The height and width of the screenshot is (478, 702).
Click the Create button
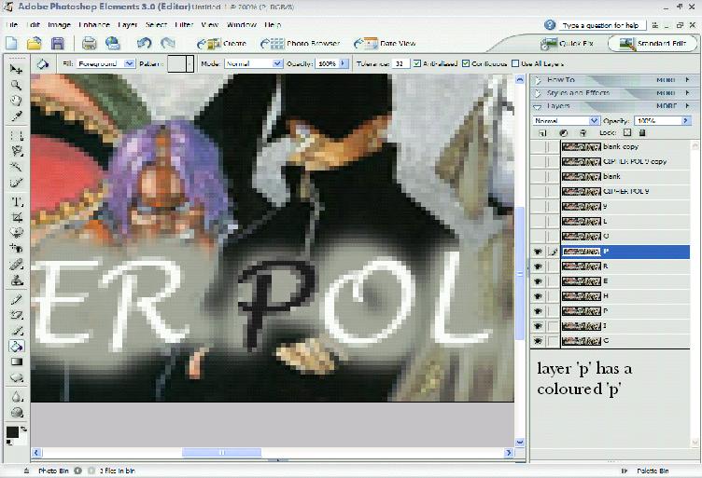tap(221, 44)
